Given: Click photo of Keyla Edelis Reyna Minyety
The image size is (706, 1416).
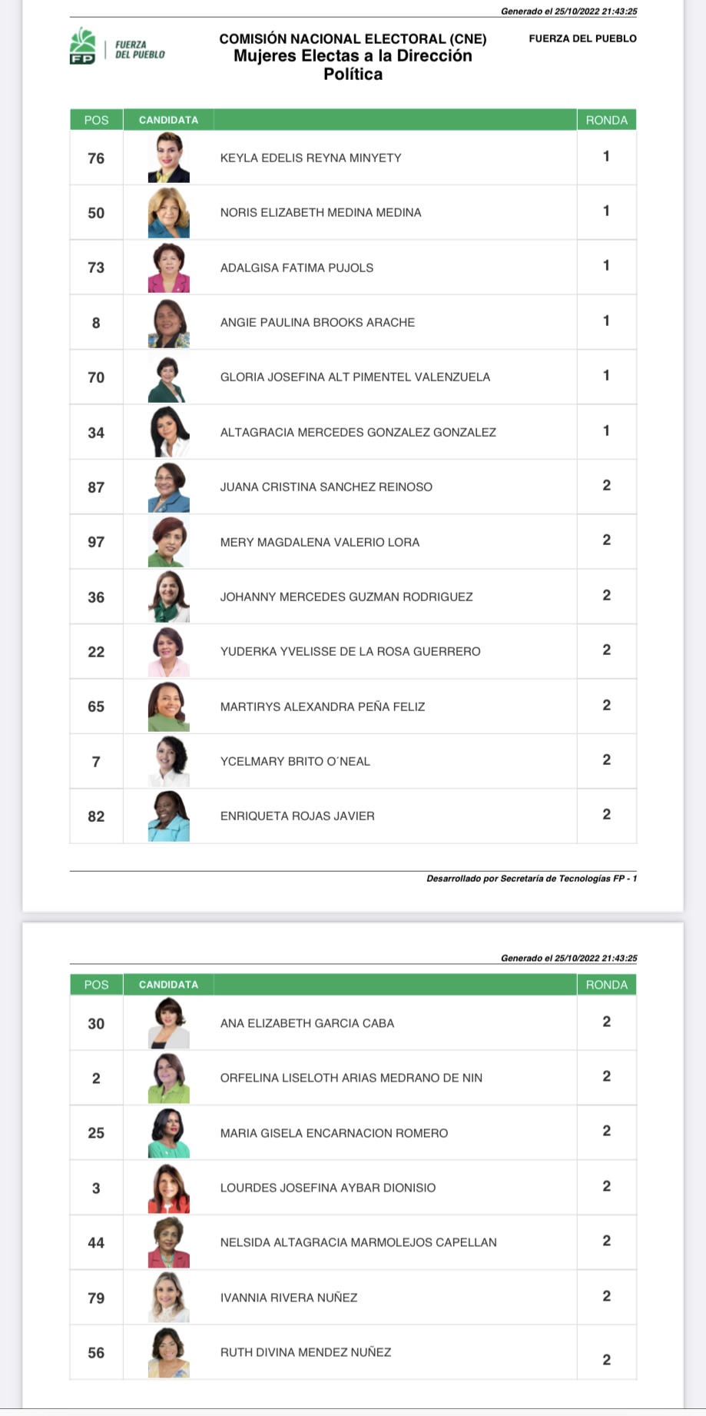Looking at the screenshot, I should [168, 158].
